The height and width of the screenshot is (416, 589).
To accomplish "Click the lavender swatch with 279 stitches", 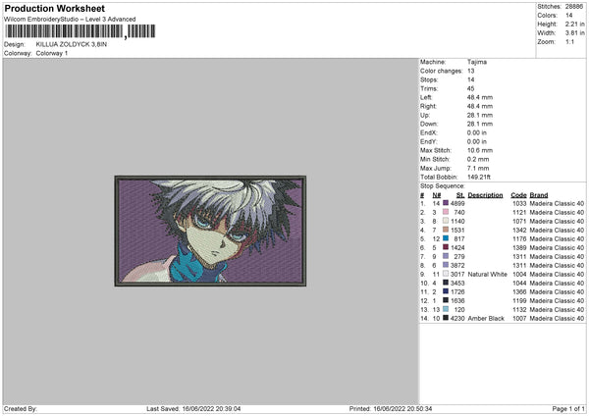I will [446, 256].
